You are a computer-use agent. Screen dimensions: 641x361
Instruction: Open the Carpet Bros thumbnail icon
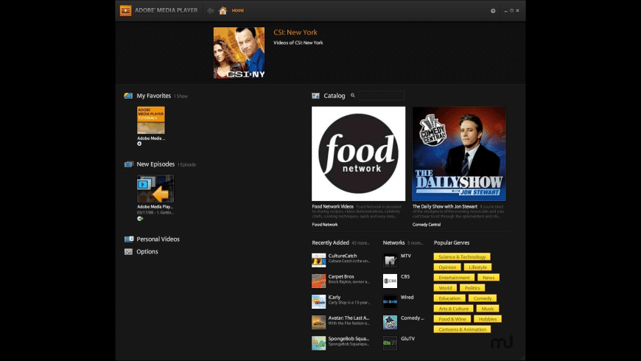coord(319,281)
